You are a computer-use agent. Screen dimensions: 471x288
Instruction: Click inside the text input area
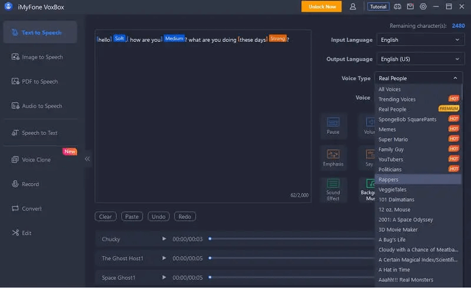coord(203,117)
